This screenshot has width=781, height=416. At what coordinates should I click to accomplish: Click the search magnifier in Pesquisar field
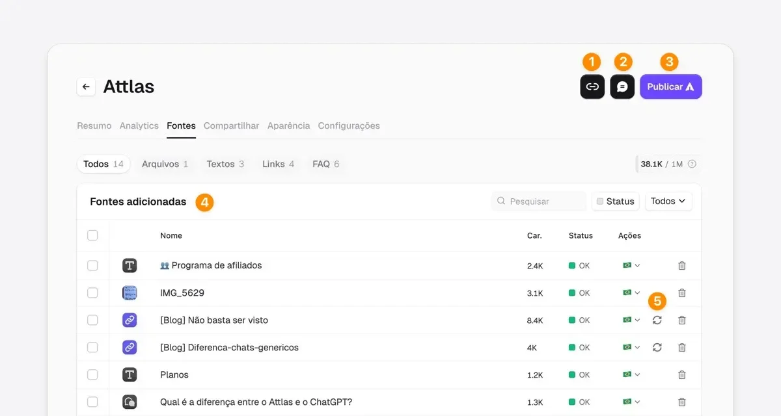click(x=500, y=201)
